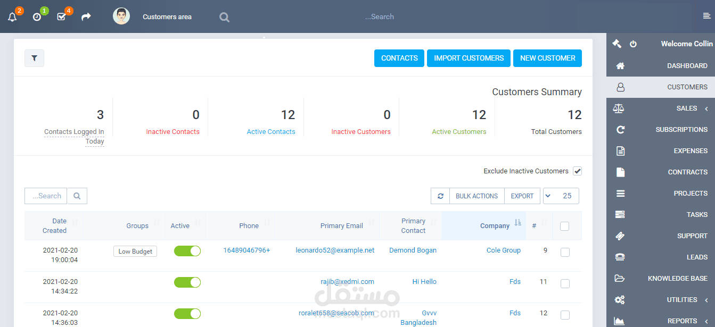Screen dimensions: 715x327
Task: Sort table by Groups column
Action: (x=124, y=226)
